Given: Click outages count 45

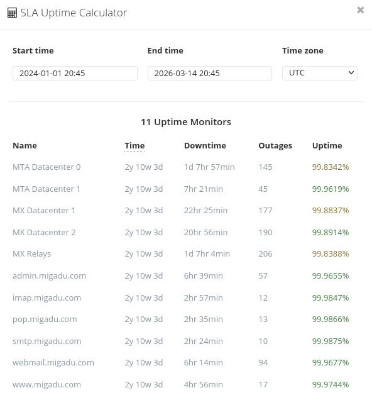Looking at the screenshot, I should [263, 189].
